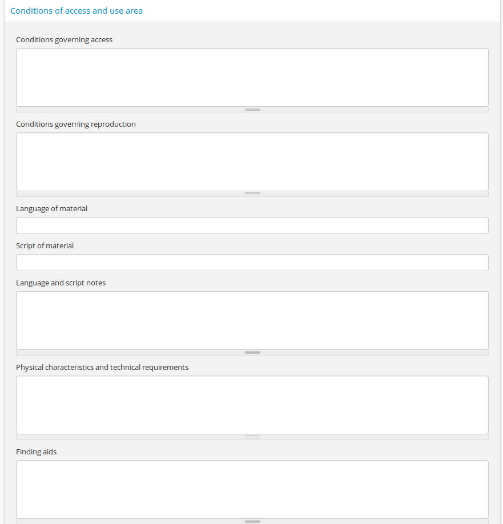Click the Language of material input field
Viewport: 503px width, 524px height.
pyautogui.click(x=252, y=225)
